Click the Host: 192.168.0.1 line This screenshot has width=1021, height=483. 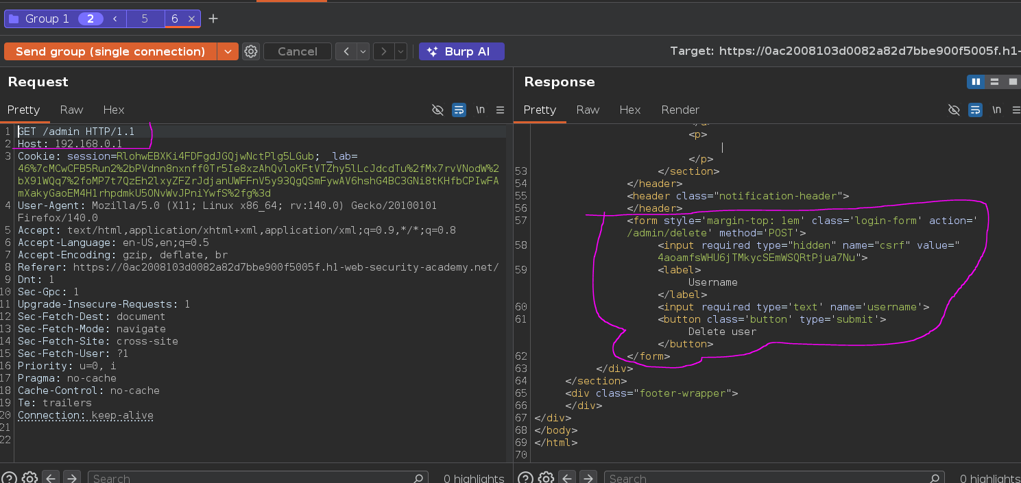point(70,144)
